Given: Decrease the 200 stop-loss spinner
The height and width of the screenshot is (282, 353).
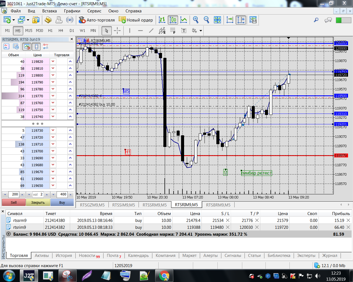Looking at the screenshot, I should click(5, 194).
